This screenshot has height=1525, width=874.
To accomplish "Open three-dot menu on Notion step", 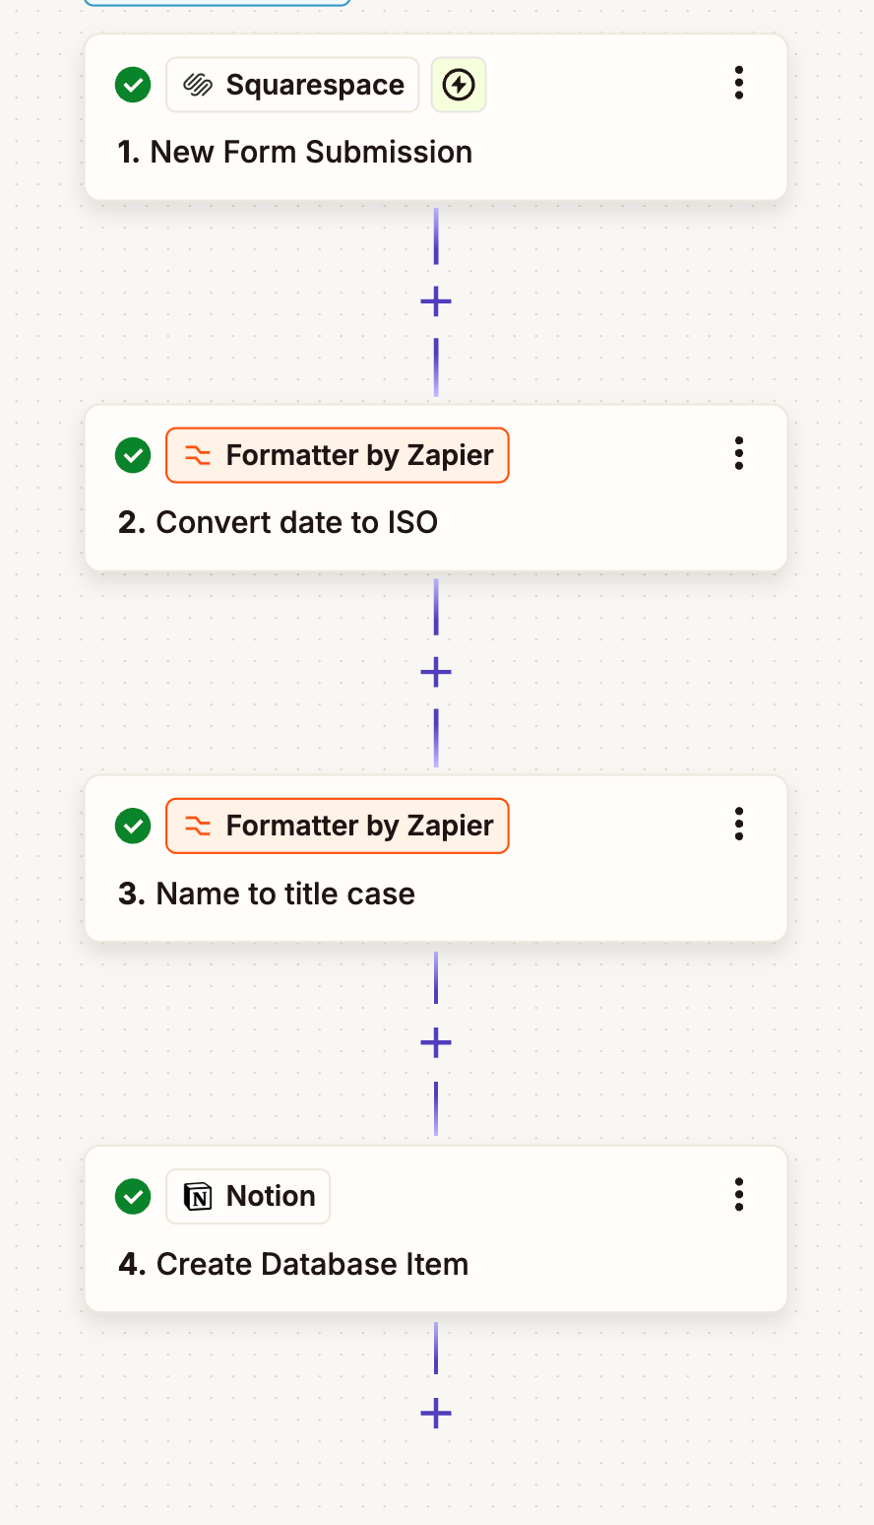I will (x=738, y=1195).
